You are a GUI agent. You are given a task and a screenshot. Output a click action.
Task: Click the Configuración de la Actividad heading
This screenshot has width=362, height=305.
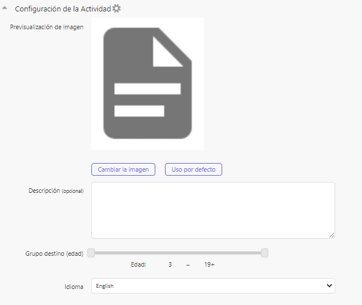click(63, 9)
